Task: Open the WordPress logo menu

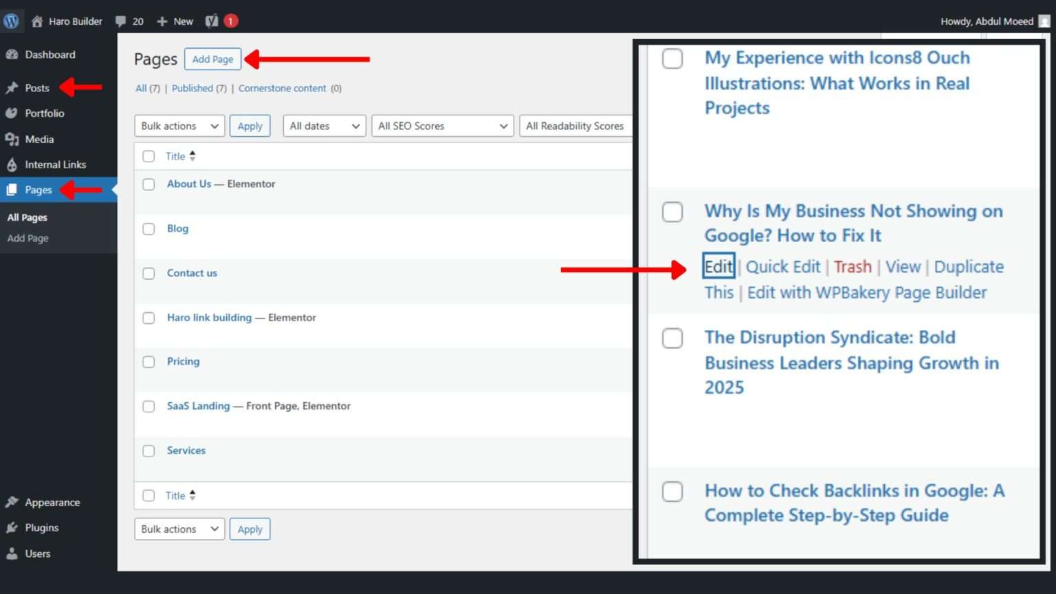Action: (x=11, y=20)
